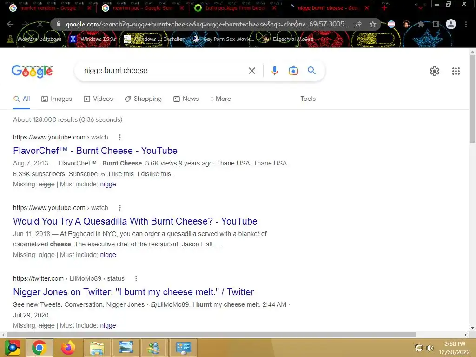Click the horizontal scrollbar thumb
476x357 pixels.
(212, 335)
